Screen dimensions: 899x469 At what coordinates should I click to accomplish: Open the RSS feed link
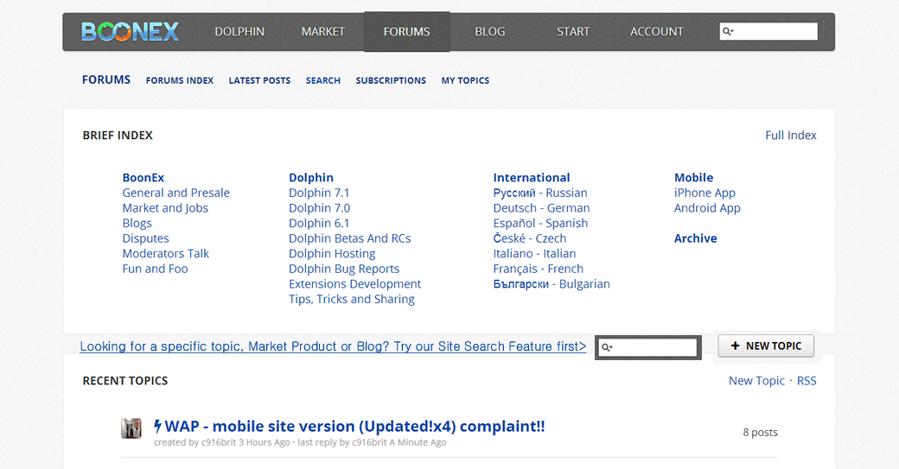pos(807,381)
